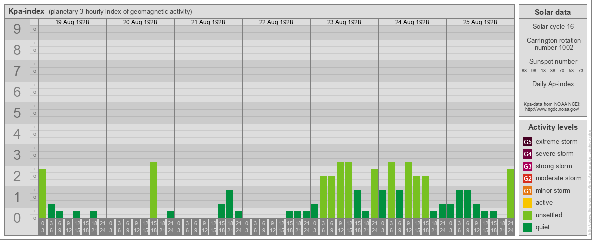The width and height of the screenshot is (592, 240).
Task: Click the yellow active level swatch
Action: [x=527, y=203]
